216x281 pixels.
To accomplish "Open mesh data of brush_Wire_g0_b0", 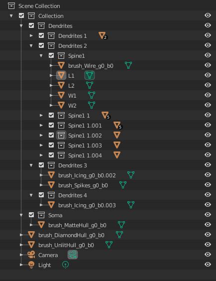I will click(x=128, y=65).
